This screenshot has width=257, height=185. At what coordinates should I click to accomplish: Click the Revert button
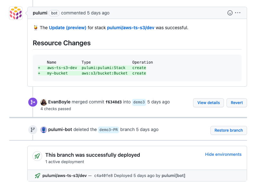coord(237,103)
